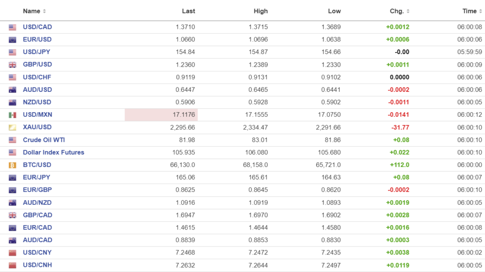Click the China flag icon beside USD/CNY
Screen dimensions: 485x272
coord(12,253)
